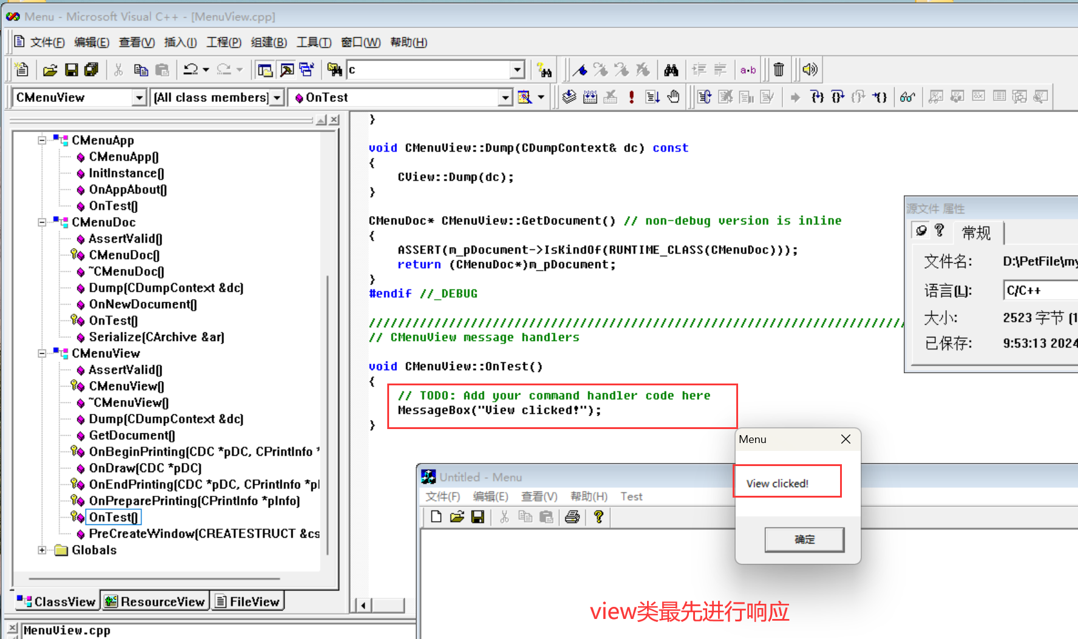Click the blue flag bookmark icon
Viewport: 1078px width, 639px height.
(580, 70)
